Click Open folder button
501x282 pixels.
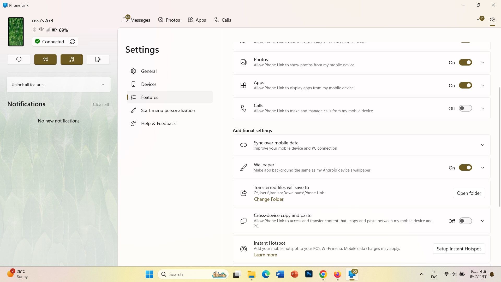point(469,193)
